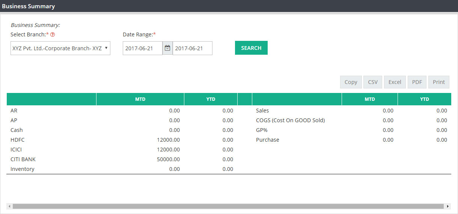Click the AR row label
Viewport: 458px width, 214px height.
(x=14, y=111)
